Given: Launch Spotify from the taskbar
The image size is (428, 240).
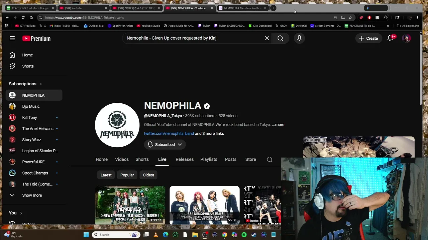Looking at the screenshot, I should 244,235.
